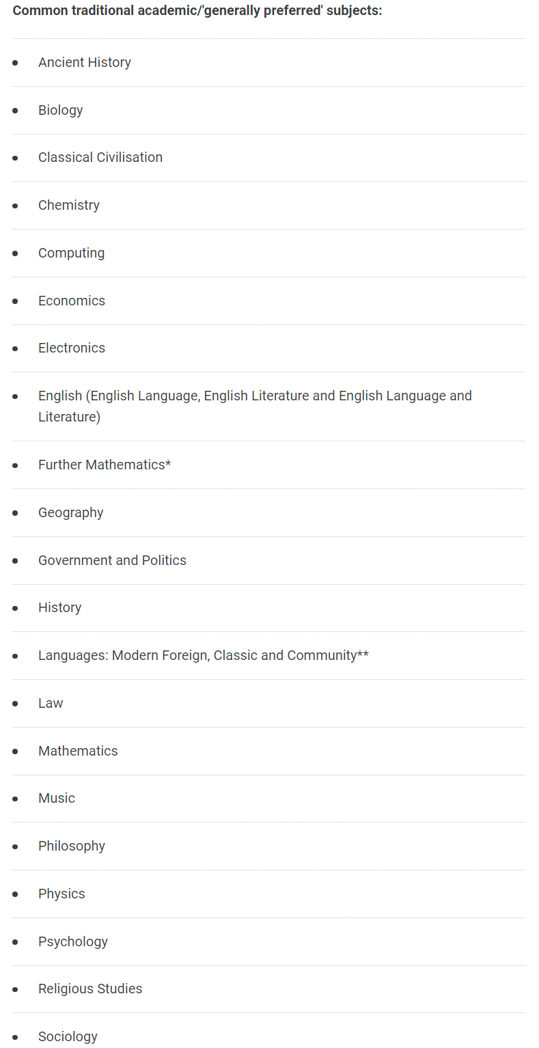Select the Music entry
This screenshot has height=1048, width=539.
point(57,798)
